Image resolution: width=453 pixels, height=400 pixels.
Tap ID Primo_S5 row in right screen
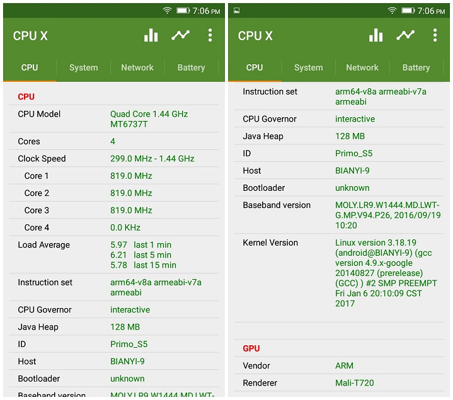[339, 153]
